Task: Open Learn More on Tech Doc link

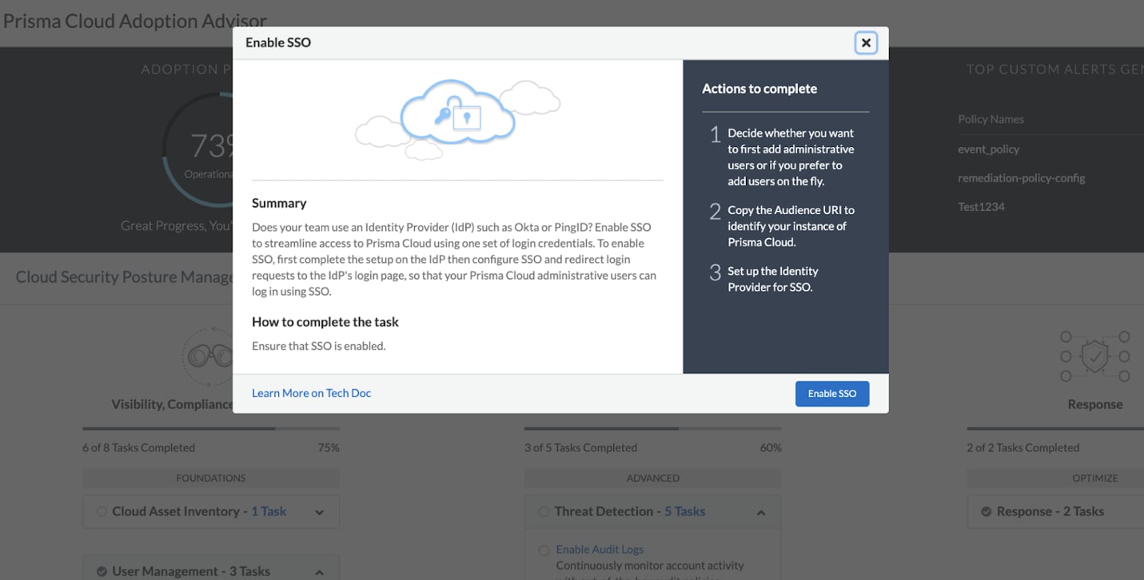Action: coord(311,393)
